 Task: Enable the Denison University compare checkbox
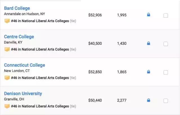point(166,101)
